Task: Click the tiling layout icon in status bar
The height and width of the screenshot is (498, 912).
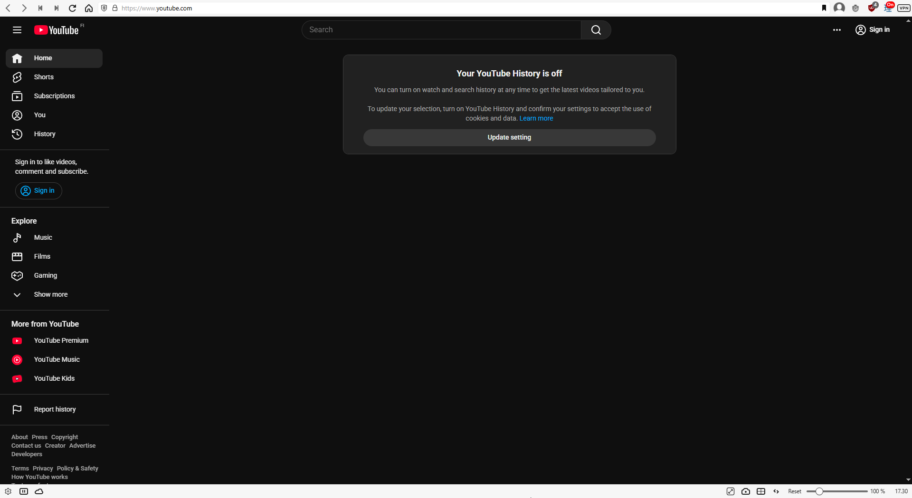Action: pyautogui.click(x=761, y=491)
